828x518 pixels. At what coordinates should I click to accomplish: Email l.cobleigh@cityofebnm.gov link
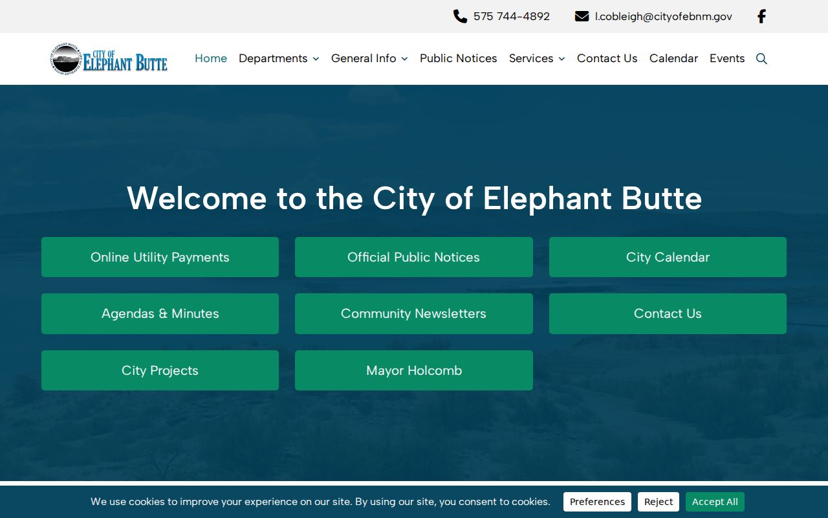click(664, 16)
